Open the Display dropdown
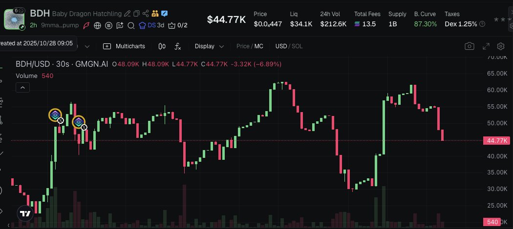513x229 pixels. [209, 46]
